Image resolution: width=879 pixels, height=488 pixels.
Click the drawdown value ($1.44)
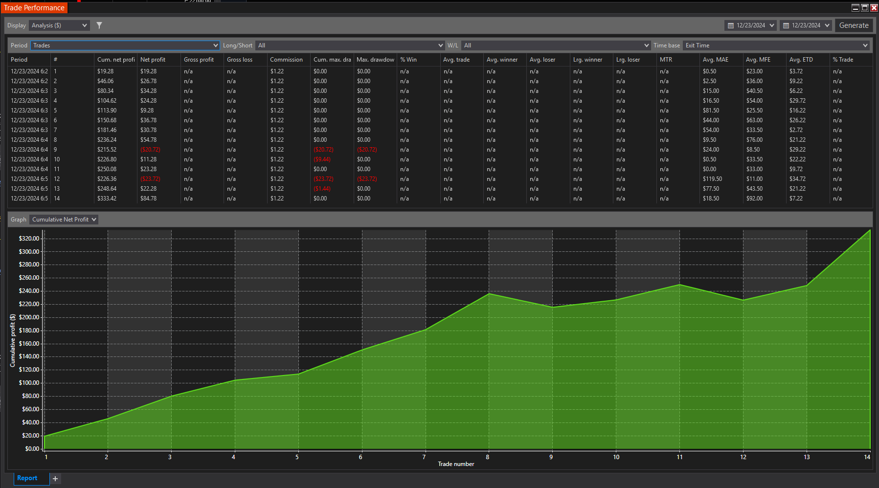(x=322, y=189)
